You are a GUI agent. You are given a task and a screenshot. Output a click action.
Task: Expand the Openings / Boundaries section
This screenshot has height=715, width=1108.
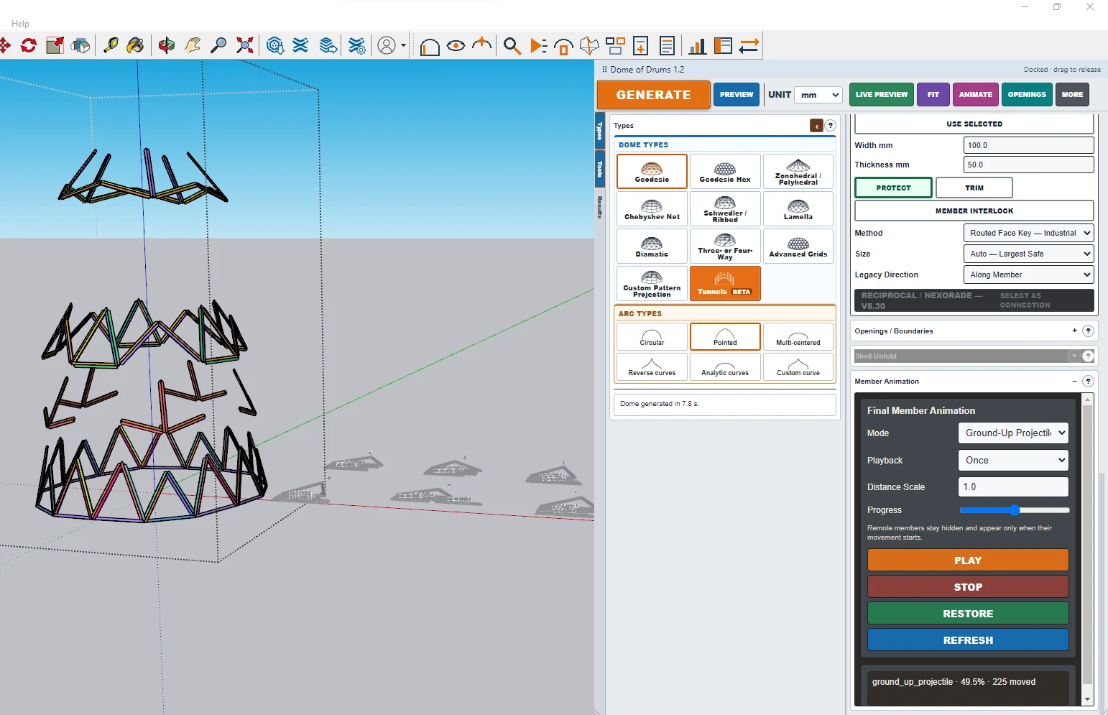click(1074, 331)
